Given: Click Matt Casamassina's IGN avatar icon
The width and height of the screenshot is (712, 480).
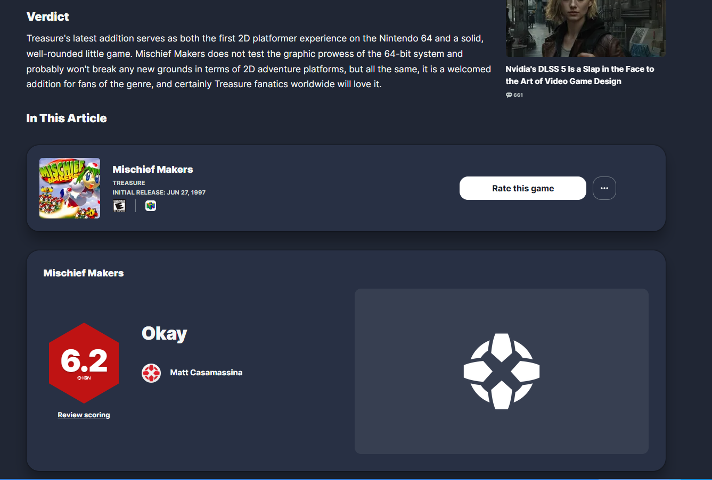Looking at the screenshot, I should (x=151, y=373).
